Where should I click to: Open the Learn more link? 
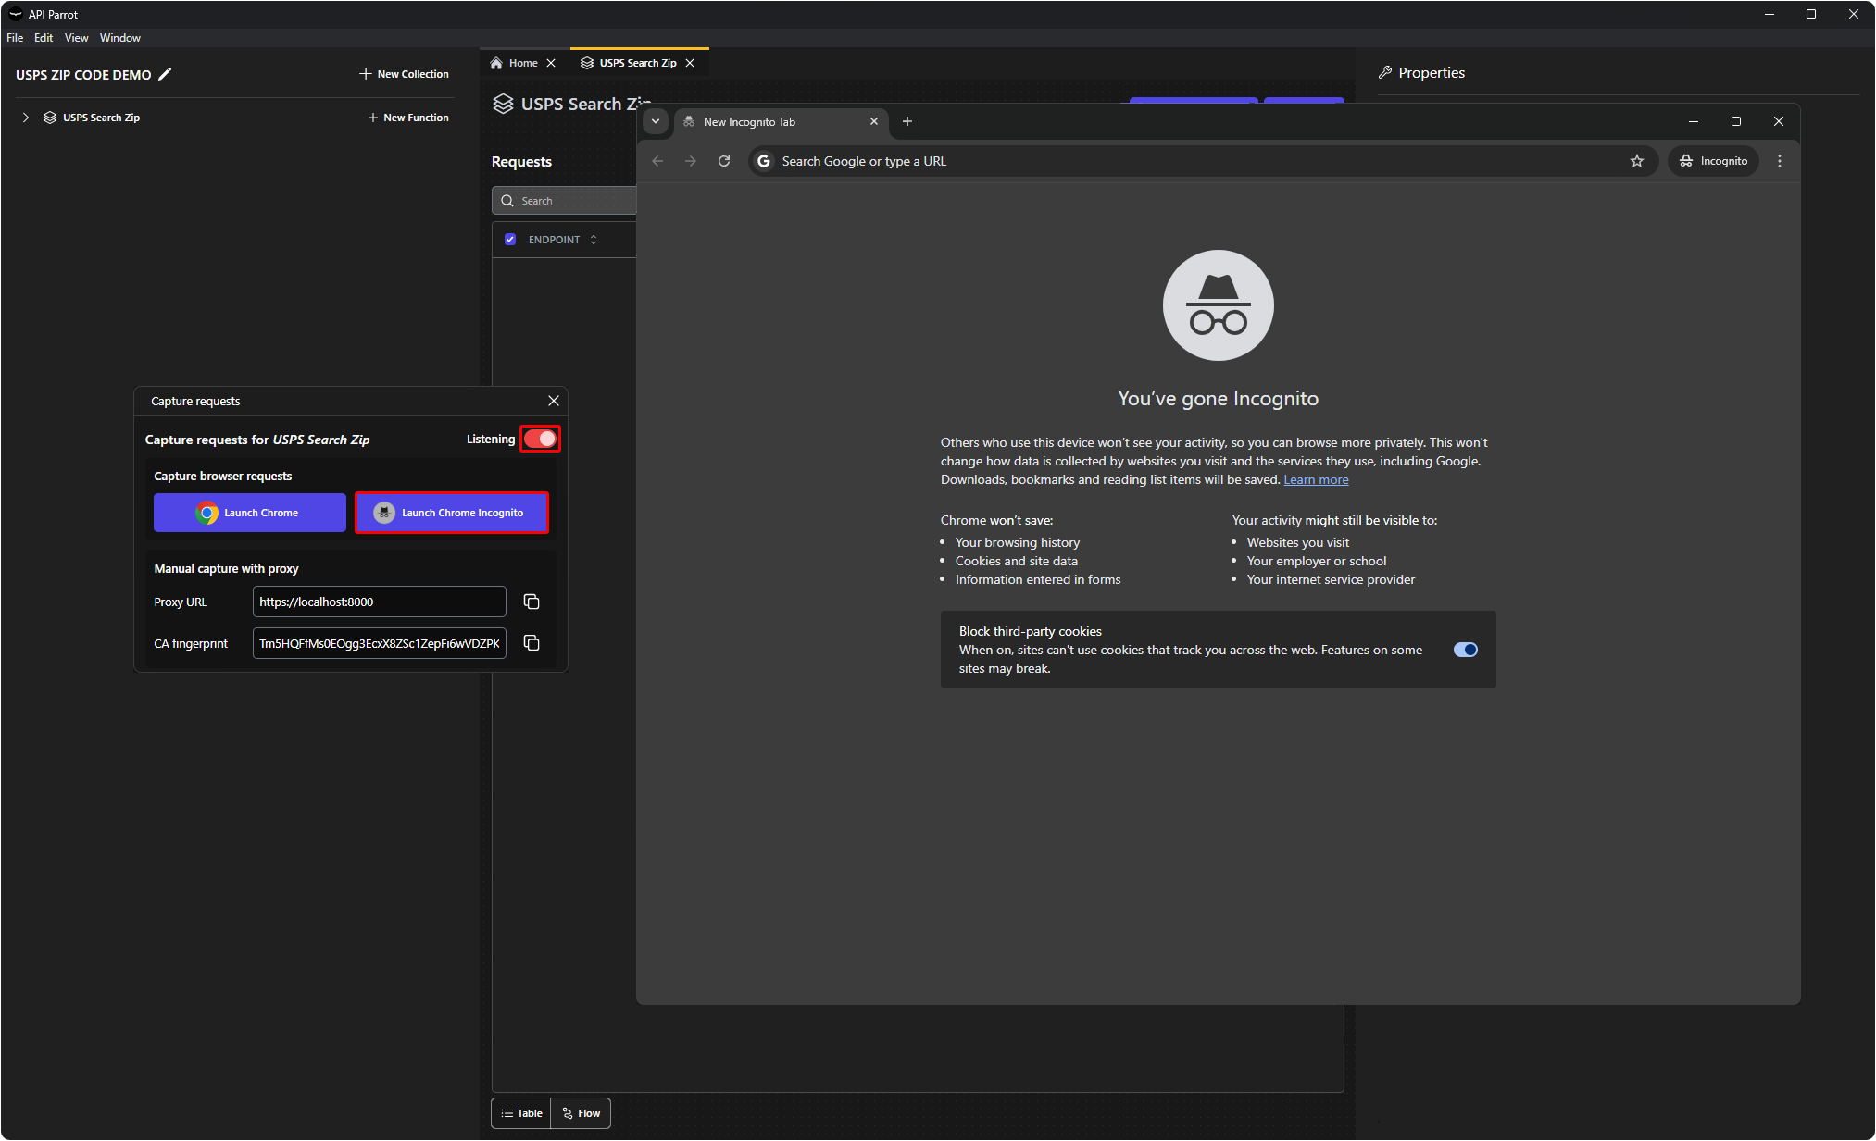[1316, 479]
